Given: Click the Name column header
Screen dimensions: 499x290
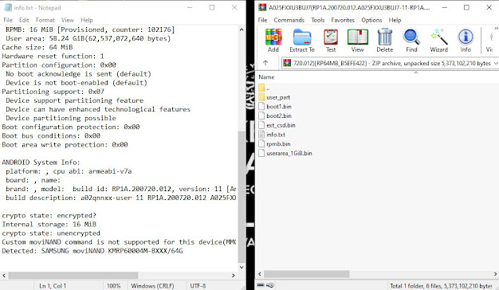Looking at the screenshot, I should coord(266,77).
